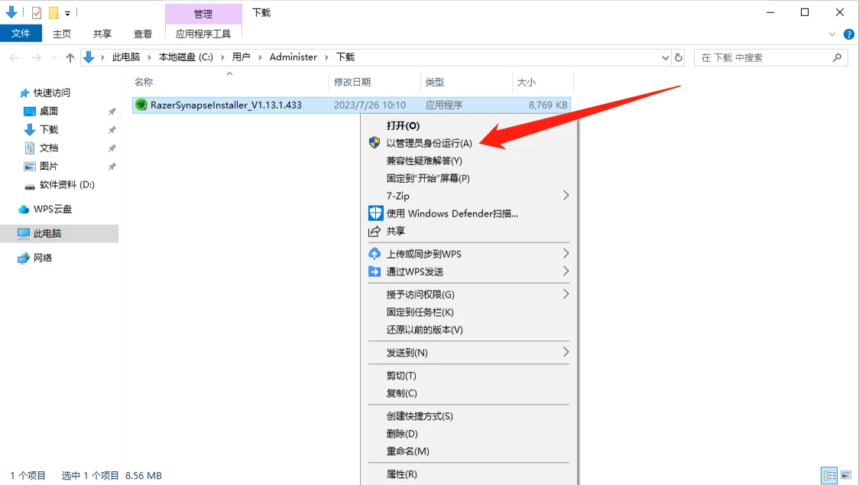Choose 使用 Windows Defender扫描
Image resolution: width=859 pixels, height=485 pixels.
coord(469,213)
